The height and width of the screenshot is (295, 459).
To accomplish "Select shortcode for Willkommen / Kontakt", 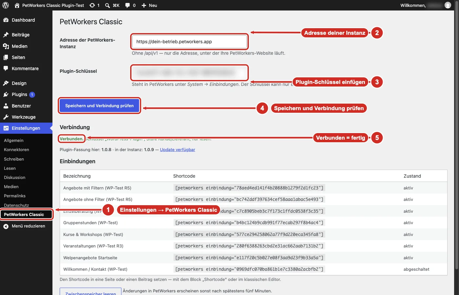I will click(249, 269).
